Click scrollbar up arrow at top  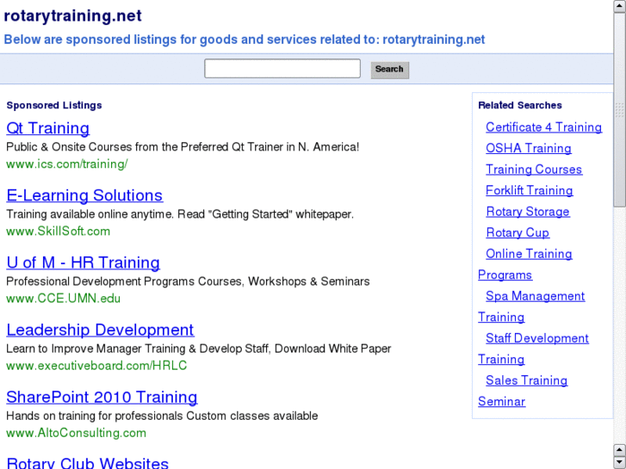tap(620, 7)
